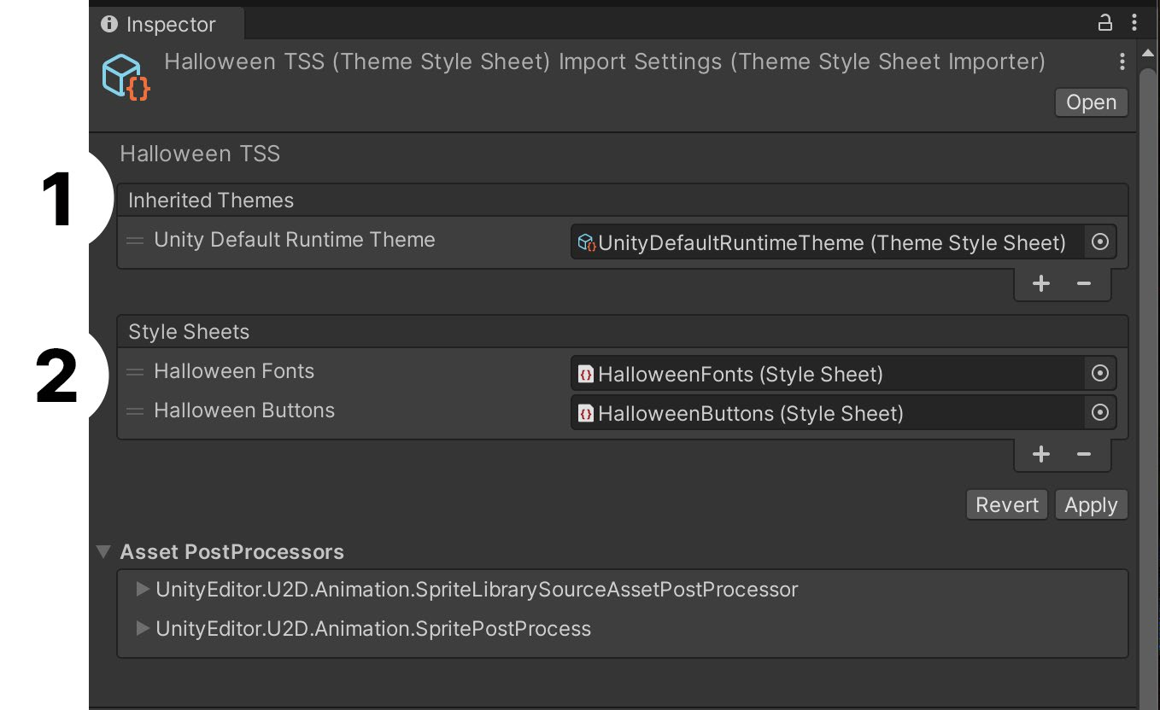Select the Inspector tab

pos(167,24)
